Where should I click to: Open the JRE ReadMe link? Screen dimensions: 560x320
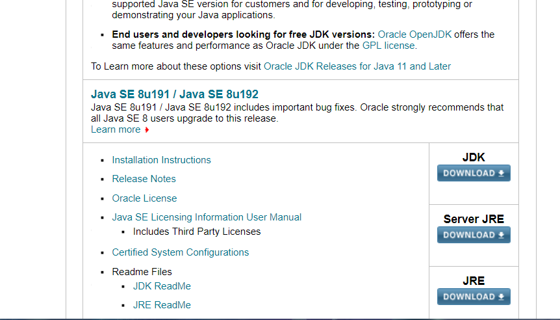click(162, 305)
